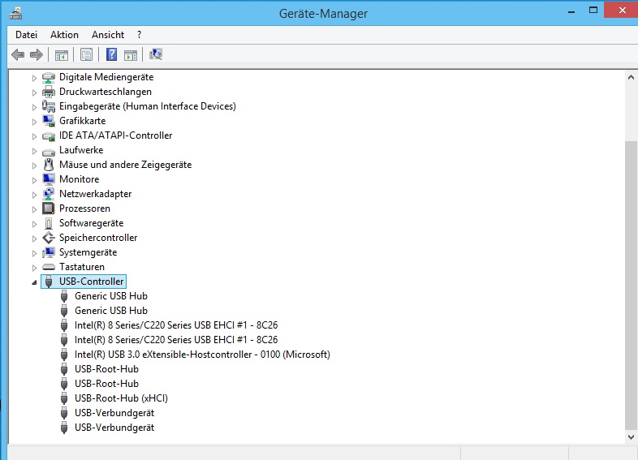Expand the Netzwerkadapter node arrow
The width and height of the screenshot is (638, 460).
coord(34,195)
